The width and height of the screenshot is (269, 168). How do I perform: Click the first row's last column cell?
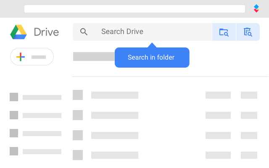tap(249, 95)
